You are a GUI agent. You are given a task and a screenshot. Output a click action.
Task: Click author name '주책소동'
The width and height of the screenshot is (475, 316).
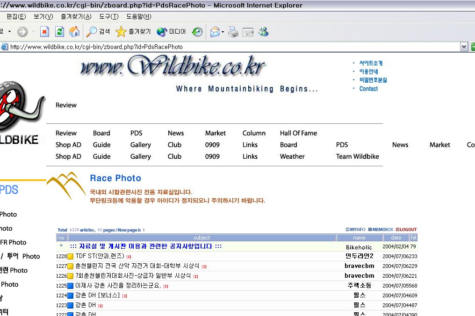click(x=359, y=286)
